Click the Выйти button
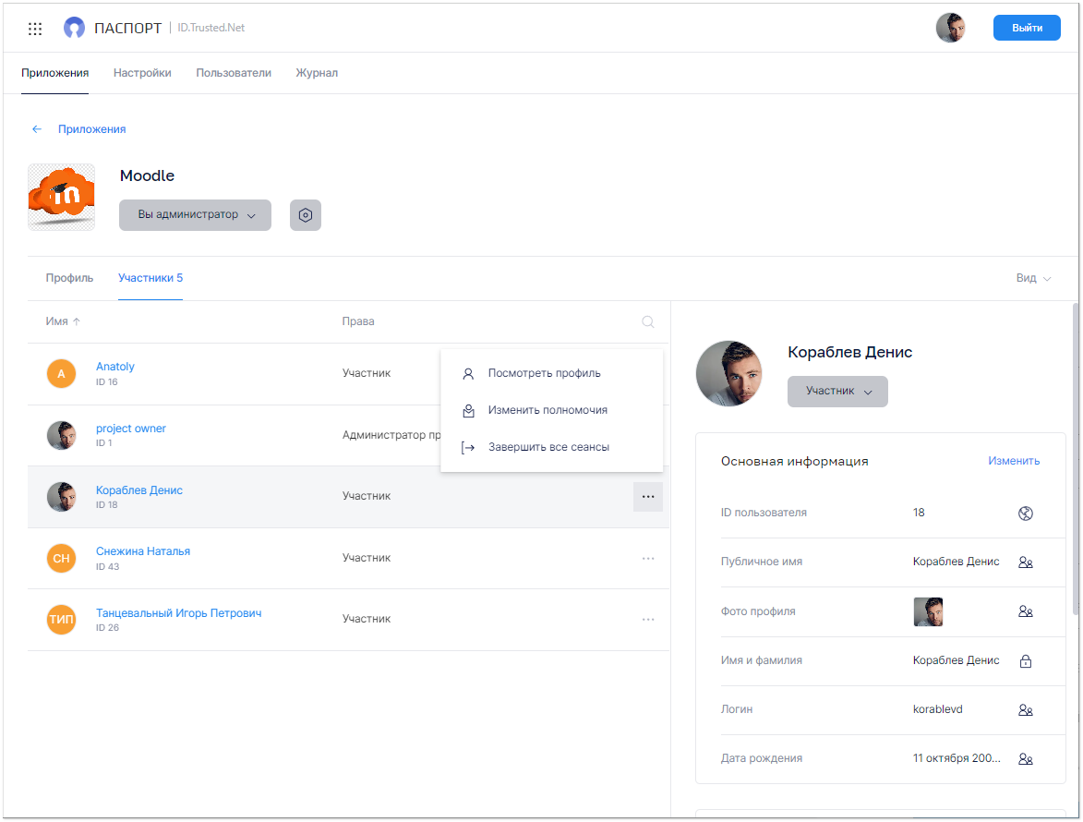This screenshot has width=1083, height=822. [x=1027, y=28]
